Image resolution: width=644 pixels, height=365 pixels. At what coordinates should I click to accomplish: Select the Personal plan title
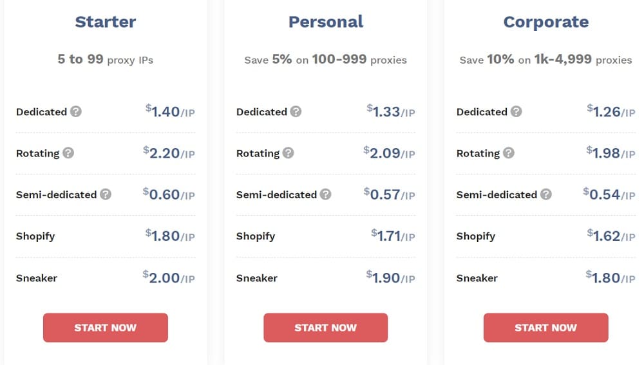(326, 22)
